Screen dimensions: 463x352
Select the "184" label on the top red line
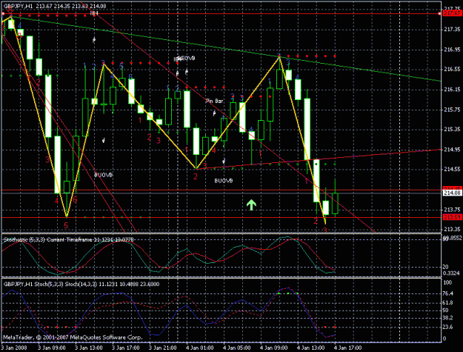click(94, 13)
